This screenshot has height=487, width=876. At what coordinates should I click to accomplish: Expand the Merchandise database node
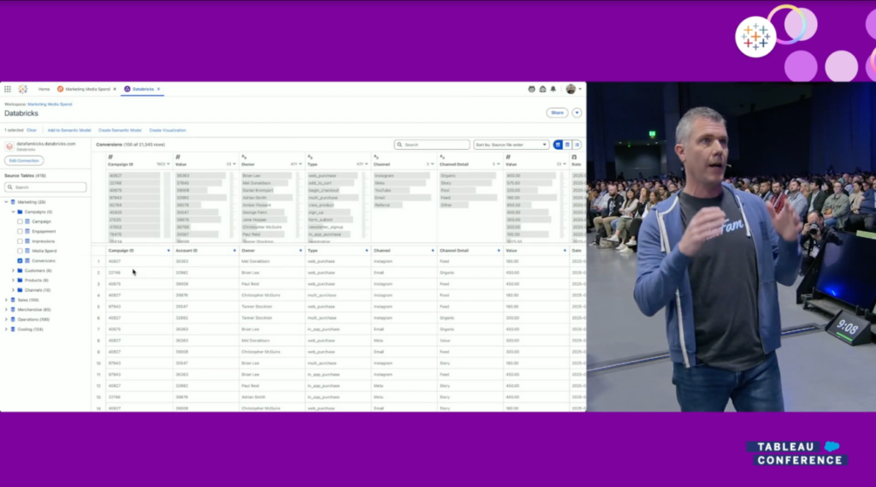pyautogui.click(x=6, y=310)
